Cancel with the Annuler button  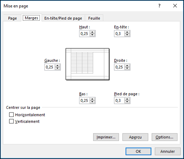[x=168, y=151]
